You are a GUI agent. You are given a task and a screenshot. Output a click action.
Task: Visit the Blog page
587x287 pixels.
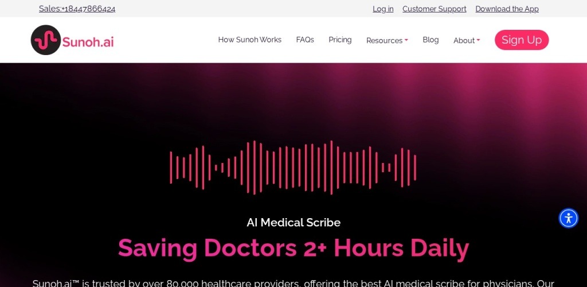point(431,40)
